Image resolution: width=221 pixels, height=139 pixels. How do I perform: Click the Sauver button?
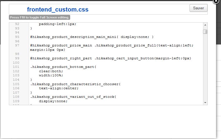tap(198, 8)
